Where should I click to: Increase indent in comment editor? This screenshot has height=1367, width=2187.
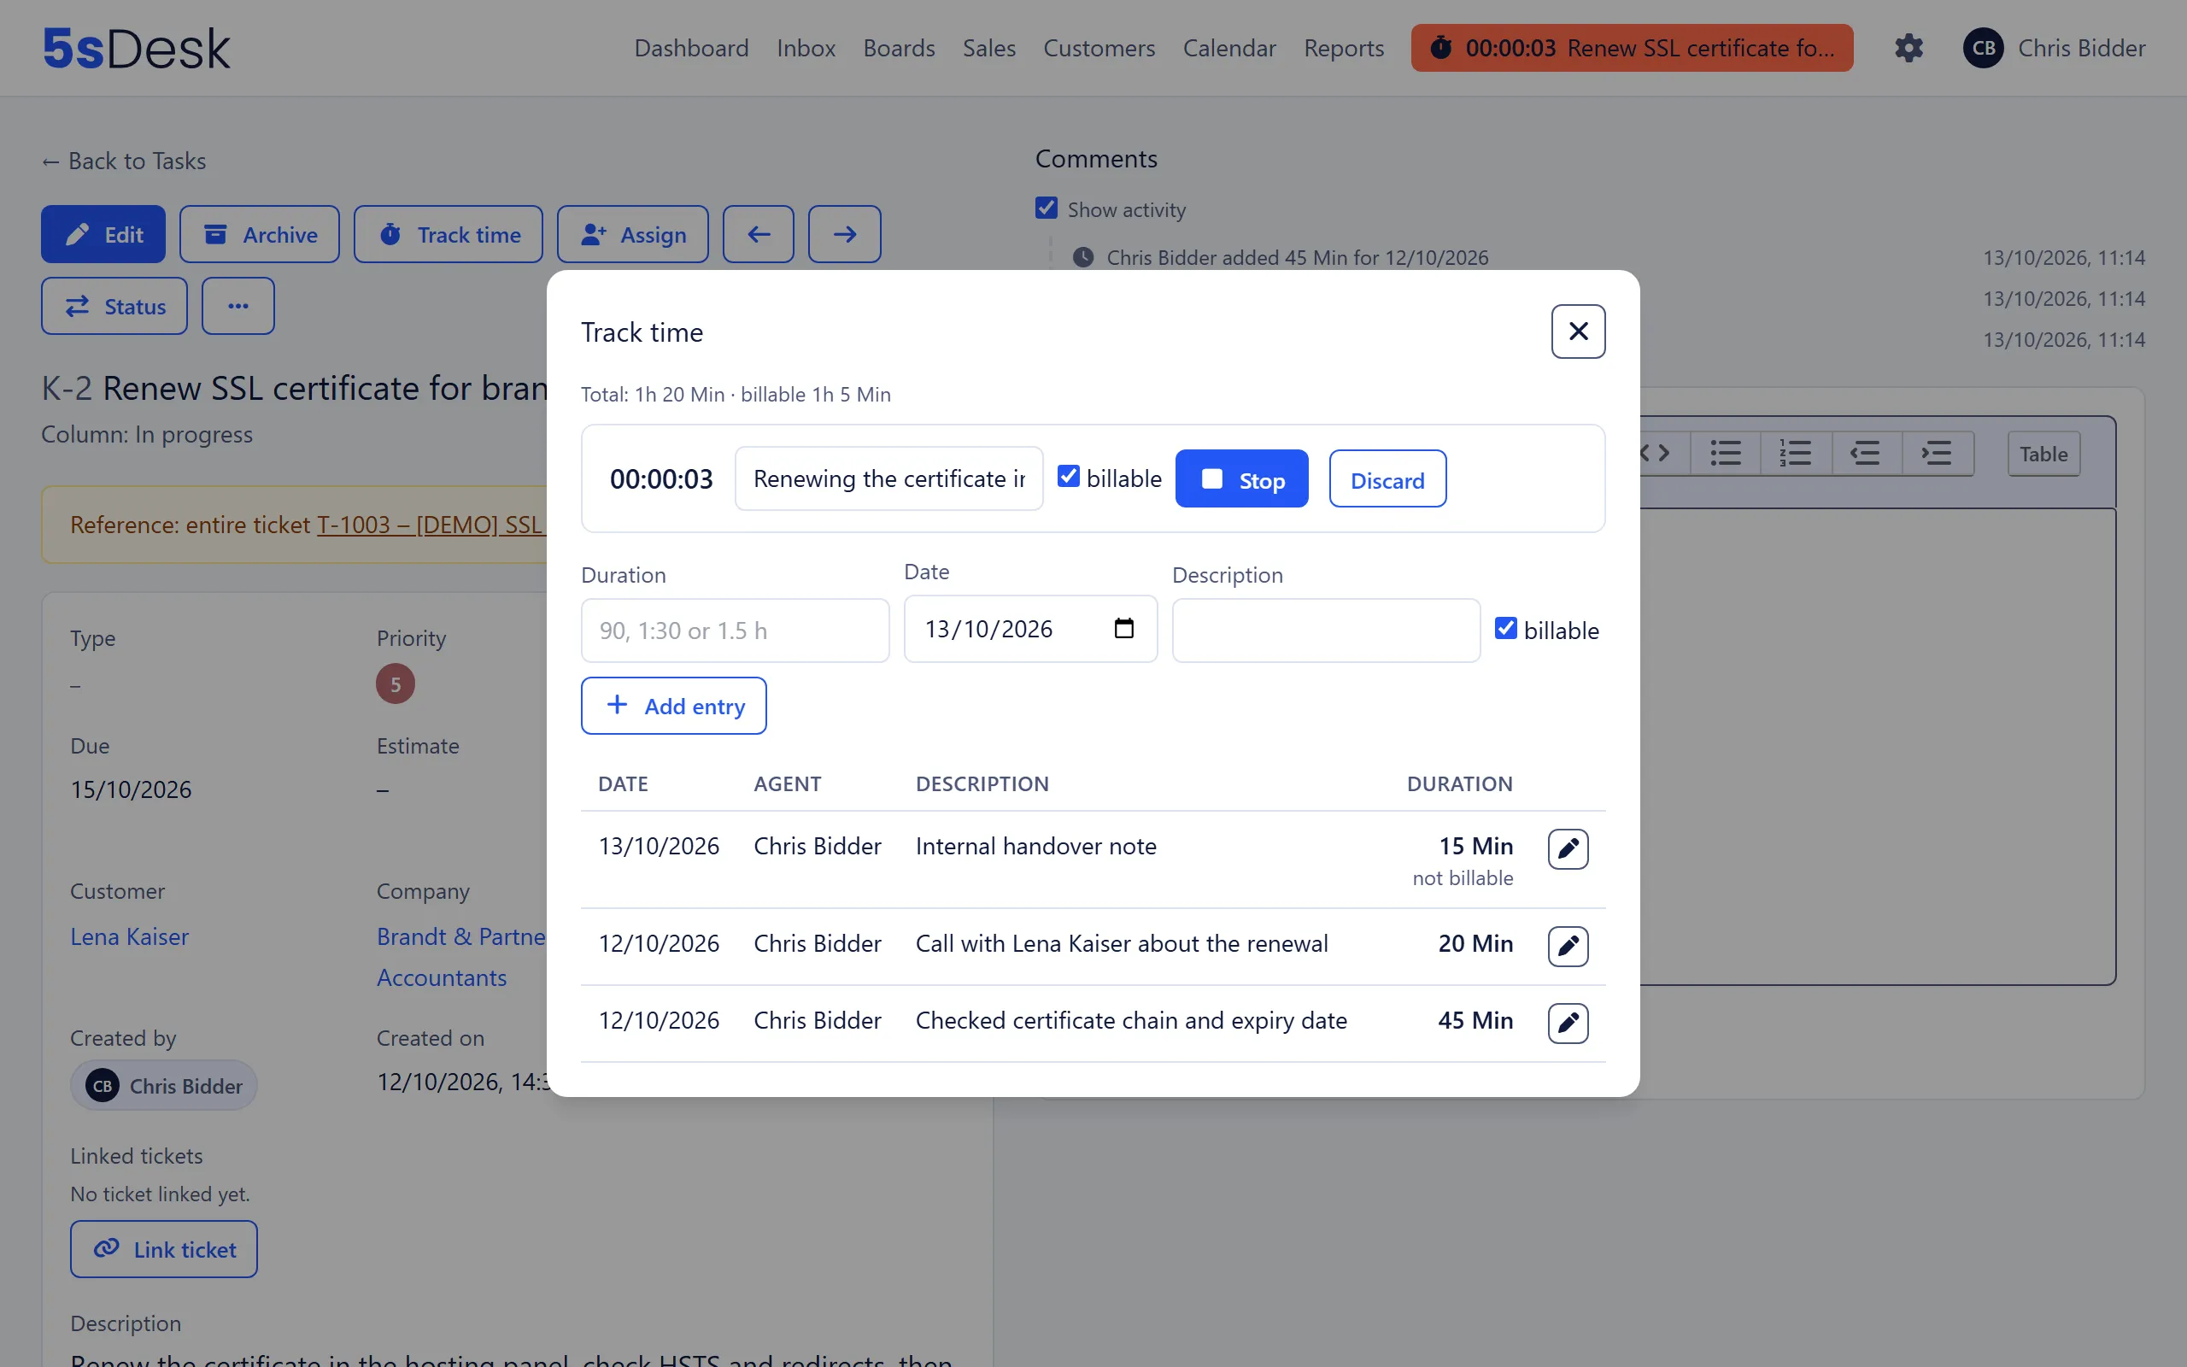click(1937, 453)
